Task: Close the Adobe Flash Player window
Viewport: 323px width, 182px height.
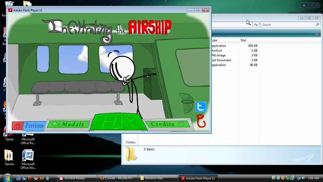Action: [206, 10]
